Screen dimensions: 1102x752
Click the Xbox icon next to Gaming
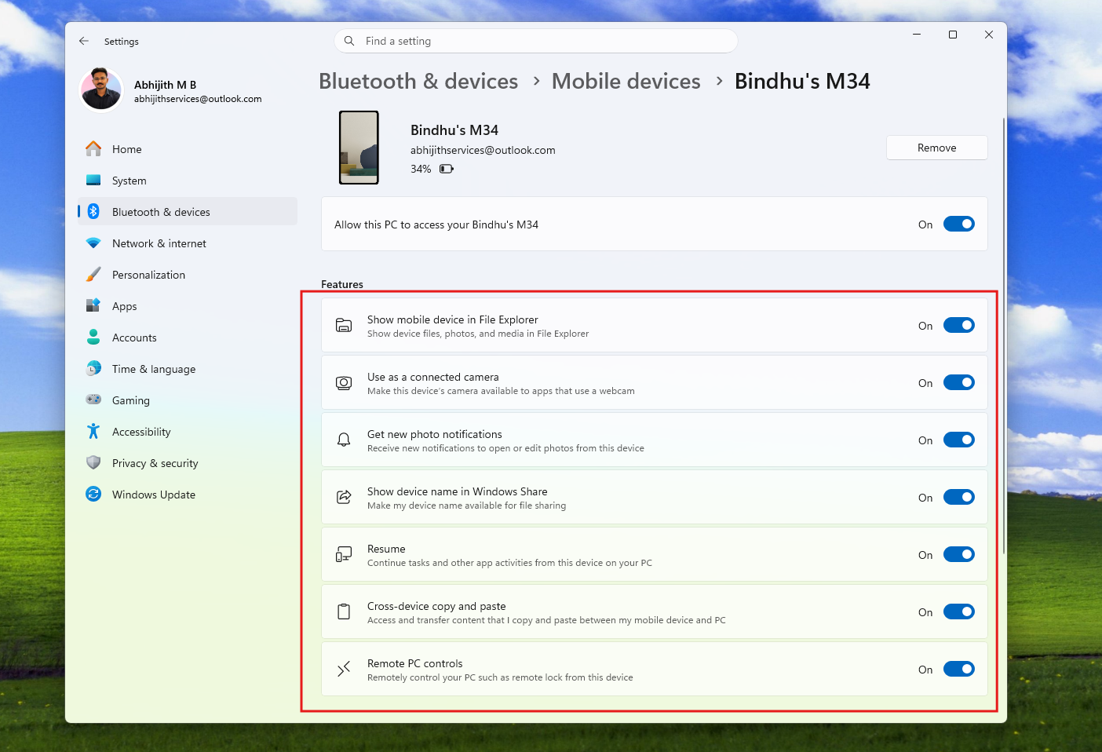(x=93, y=400)
